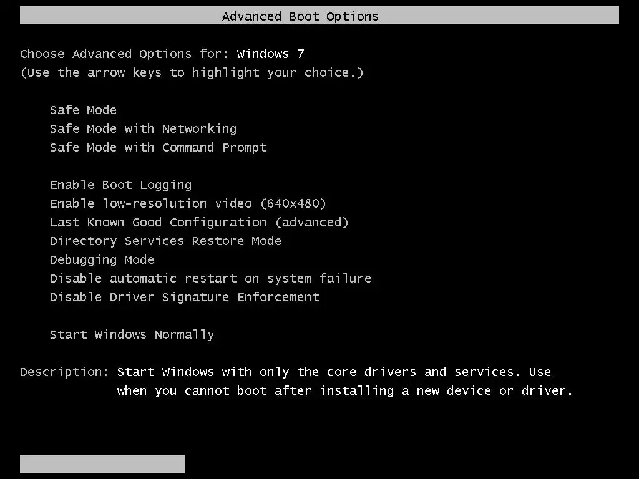The image size is (639, 479).
Task: Select Disable automatic restart on system failure
Action: (x=210, y=279)
